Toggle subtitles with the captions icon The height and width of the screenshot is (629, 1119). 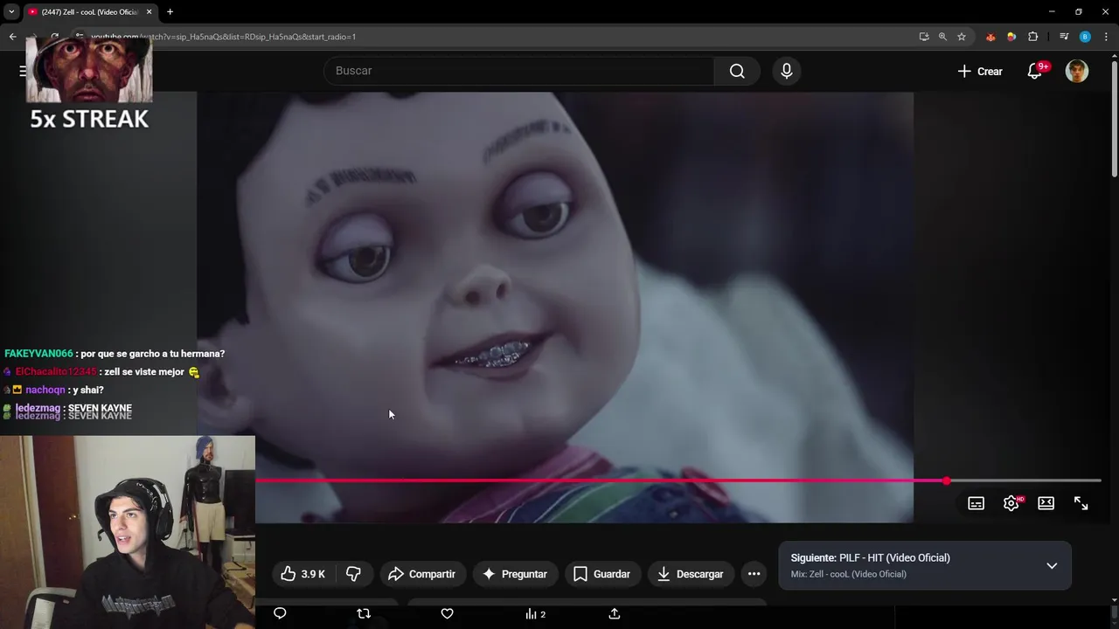tap(977, 503)
